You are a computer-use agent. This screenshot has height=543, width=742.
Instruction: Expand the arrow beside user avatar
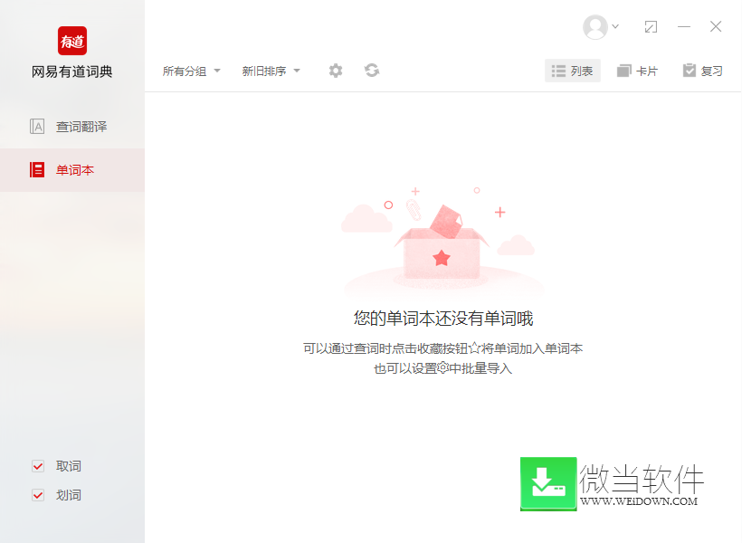[616, 27]
